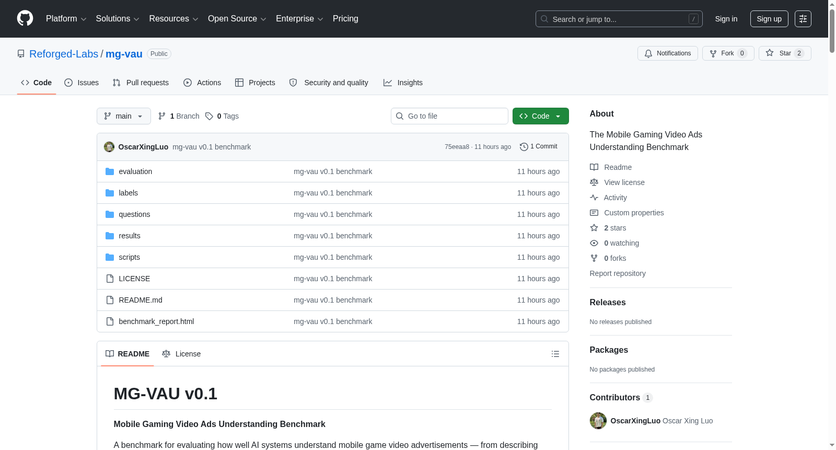Screen dimensions: 836x450
Task: Click the pulse icon beside Activity
Action: point(594,198)
